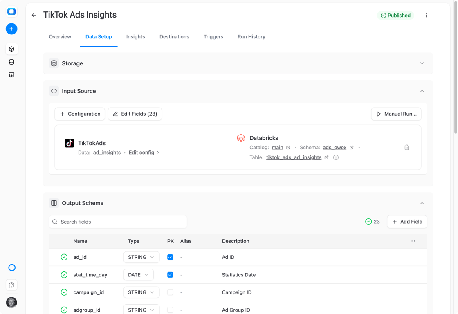This screenshot has width=458, height=314.
Task: Uncheck PK checkbox for ad_id
Action: tap(170, 257)
